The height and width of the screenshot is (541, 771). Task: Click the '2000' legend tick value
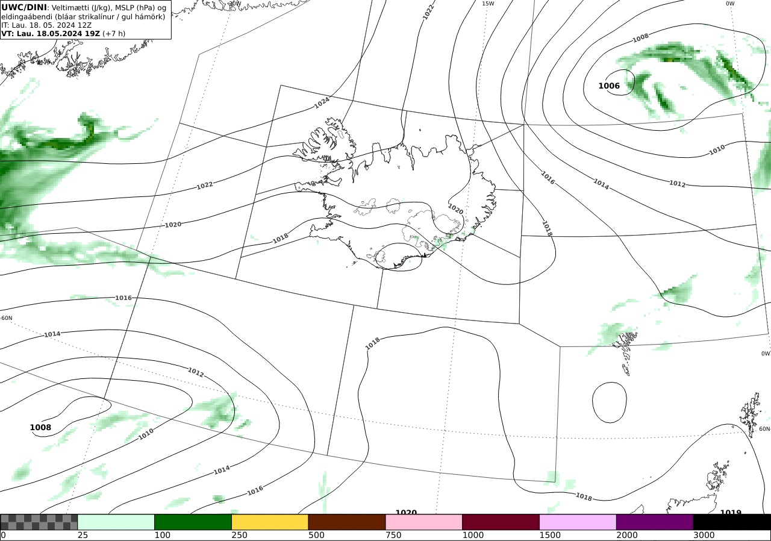point(627,535)
